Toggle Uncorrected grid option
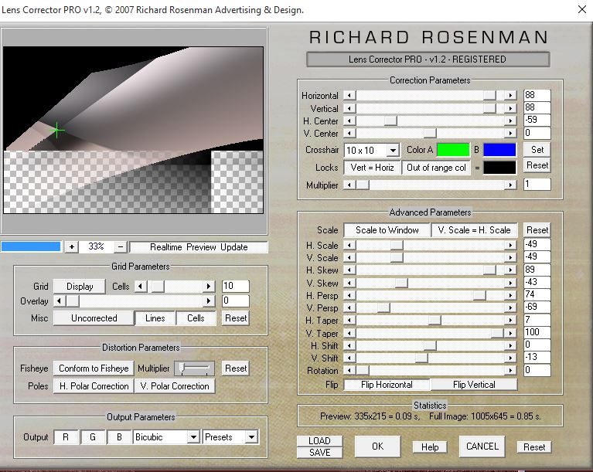The height and width of the screenshot is (472, 593). coord(94,318)
